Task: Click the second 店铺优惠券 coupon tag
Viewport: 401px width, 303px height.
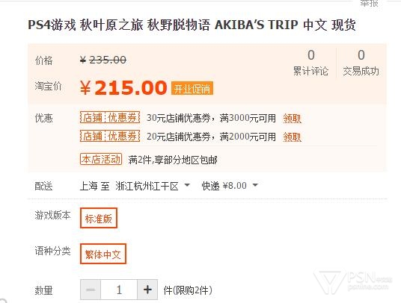Action: point(110,136)
